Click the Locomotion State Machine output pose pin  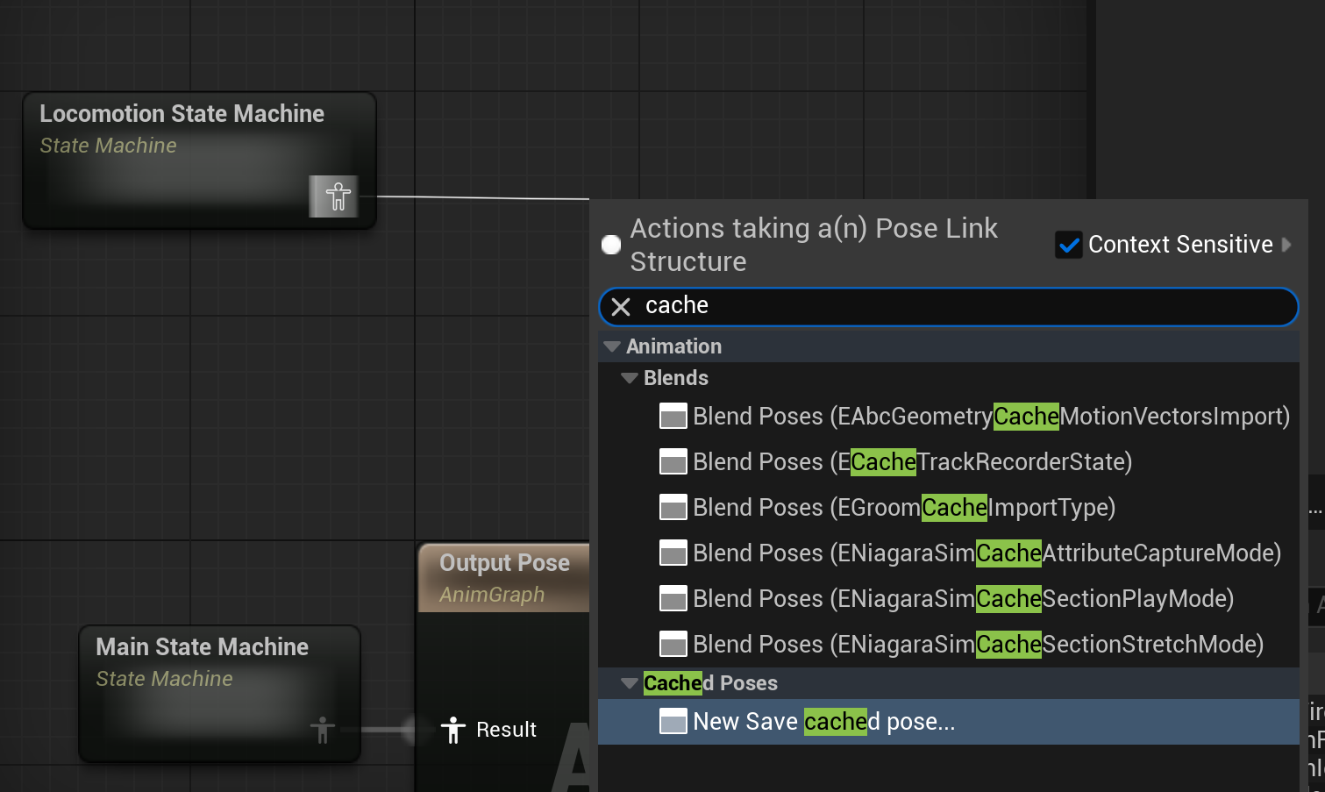coord(338,196)
